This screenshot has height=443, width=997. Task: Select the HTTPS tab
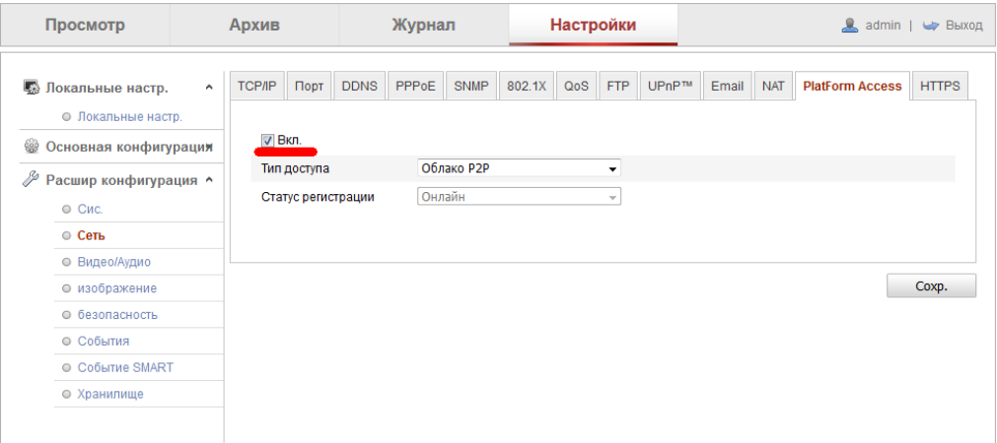(x=939, y=86)
